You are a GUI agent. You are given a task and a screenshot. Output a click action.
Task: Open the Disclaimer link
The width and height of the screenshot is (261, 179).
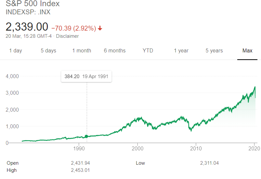[x=67, y=36]
